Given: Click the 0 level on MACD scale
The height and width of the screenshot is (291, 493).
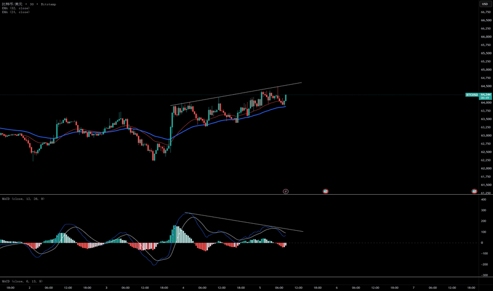Looking at the screenshot, I should pos(482,242).
